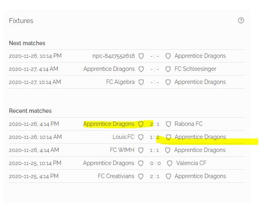
Task: Click the Valencia CF team shield icon
Action: click(x=170, y=163)
